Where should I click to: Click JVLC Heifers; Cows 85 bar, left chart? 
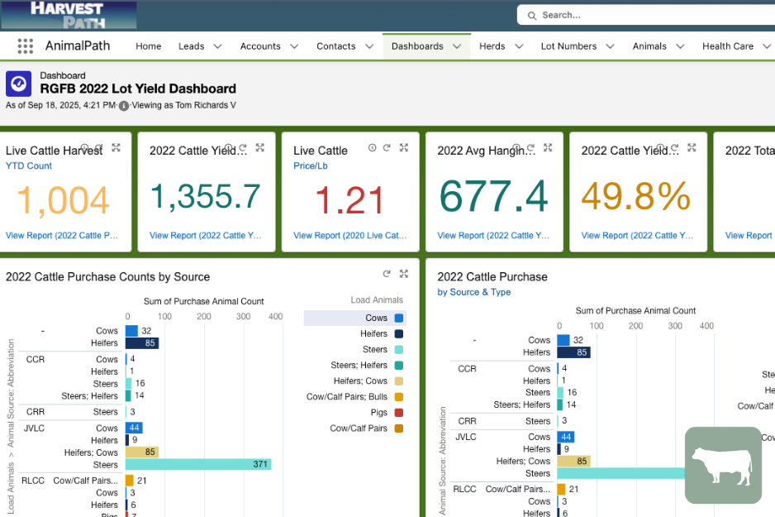click(x=142, y=452)
